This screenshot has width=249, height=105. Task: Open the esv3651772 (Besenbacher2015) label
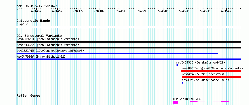[205, 80]
